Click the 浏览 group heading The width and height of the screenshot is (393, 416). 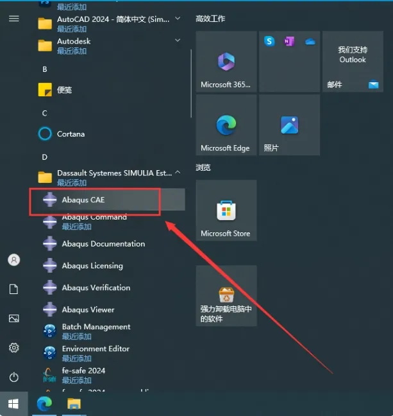pyautogui.click(x=203, y=168)
